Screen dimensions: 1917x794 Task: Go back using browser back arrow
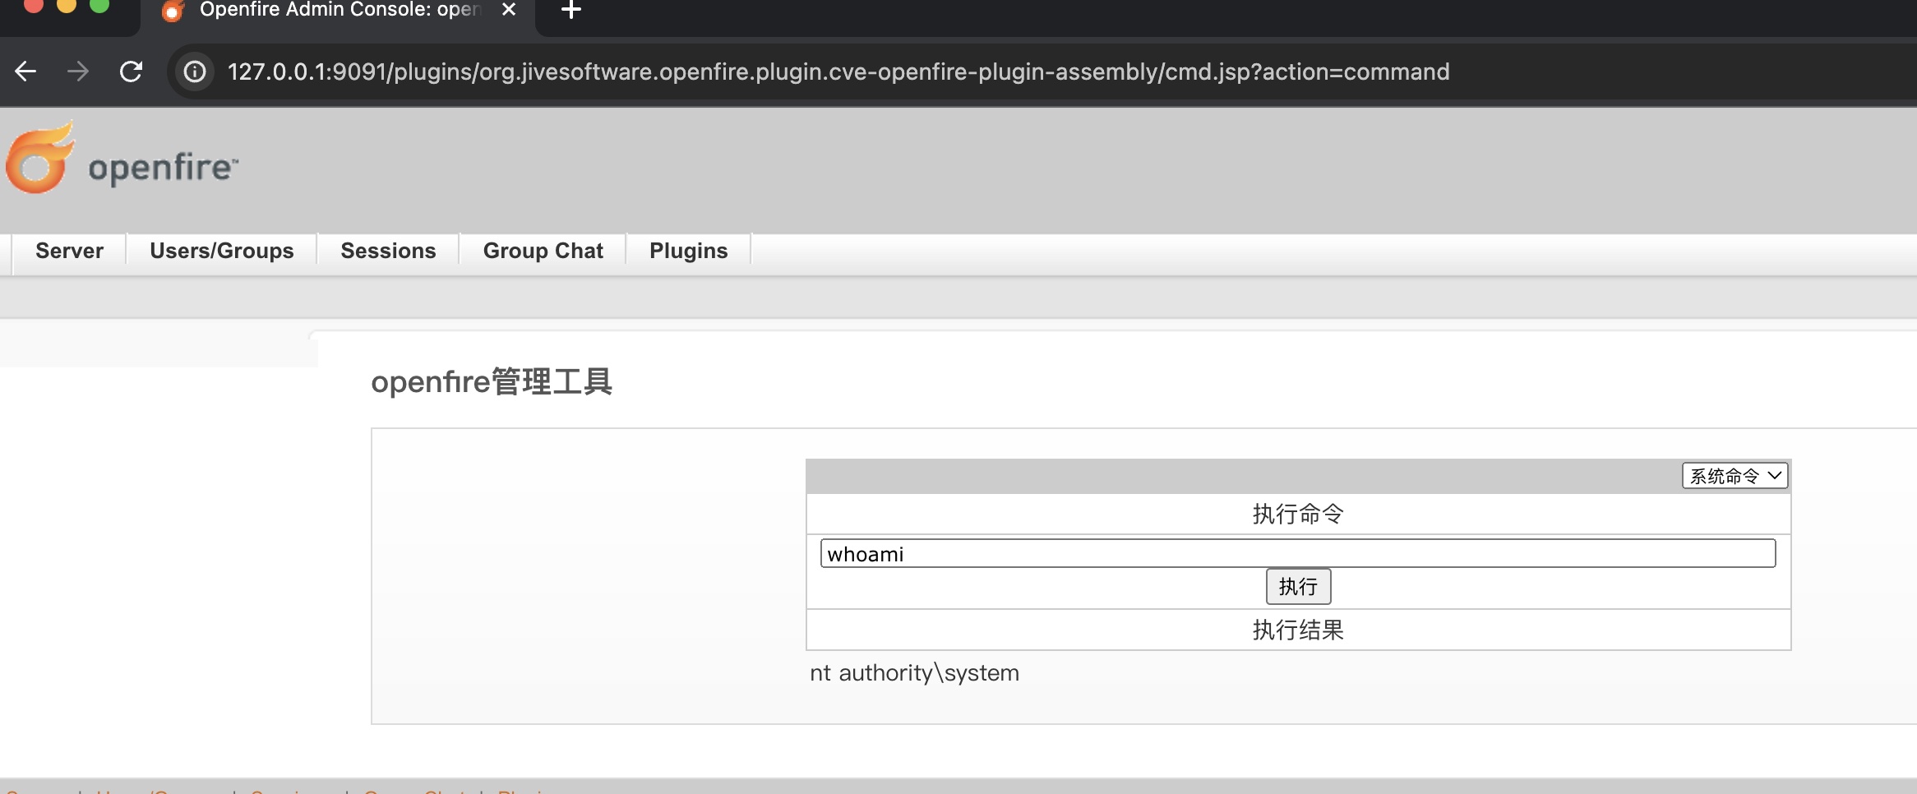(x=25, y=72)
